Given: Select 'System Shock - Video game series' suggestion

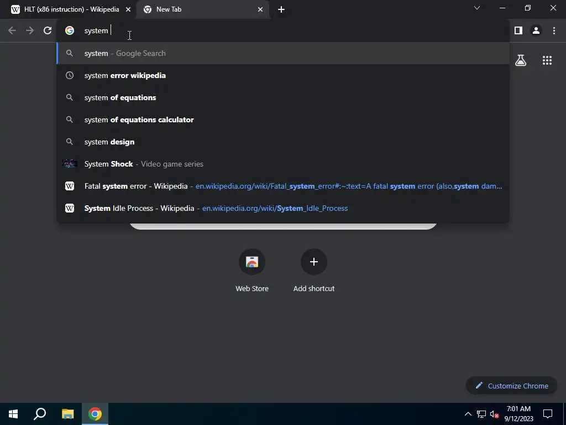Looking at the screenshot, I should click(x=283, y=164).
